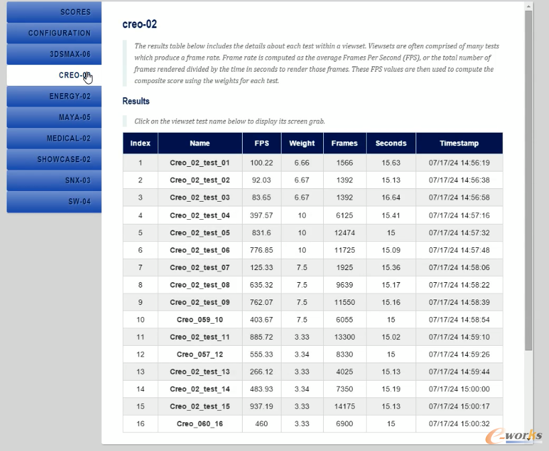The height and width of the screenshot is (451, 549).
Task: Open the Creo_057_12 screen grab
Action: (x=200, y=355)
